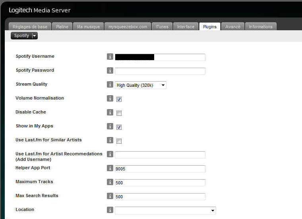Viewport: 302px width, 219px height.
Task: Select the Plugins tab
Action: coord(210,27)
